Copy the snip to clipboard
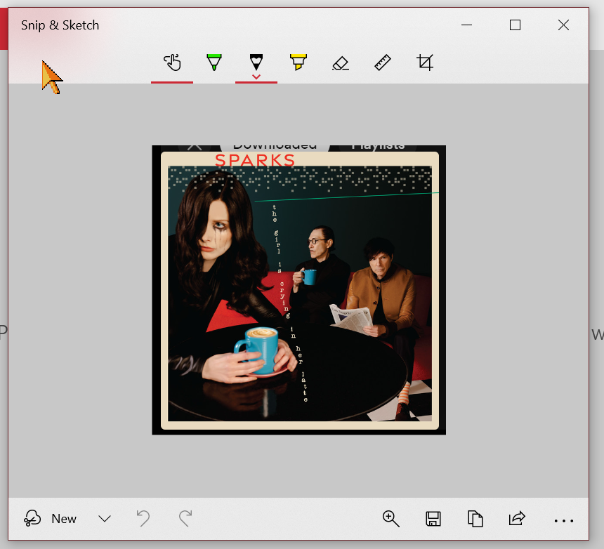This screenshot has width=604, height=549. point(475,519)
